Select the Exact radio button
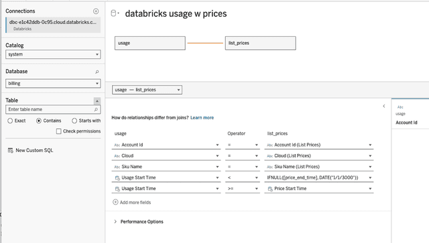 pos(10,120)
